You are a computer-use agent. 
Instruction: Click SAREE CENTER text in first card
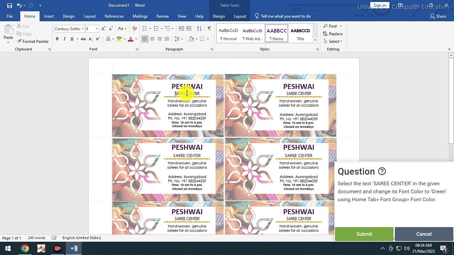[187, 93]
